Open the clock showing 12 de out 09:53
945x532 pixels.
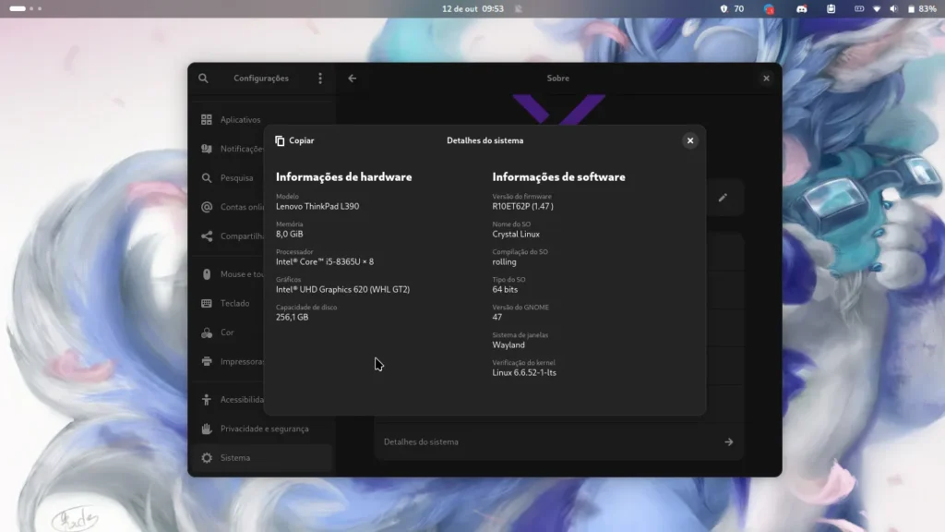[472, 9]
